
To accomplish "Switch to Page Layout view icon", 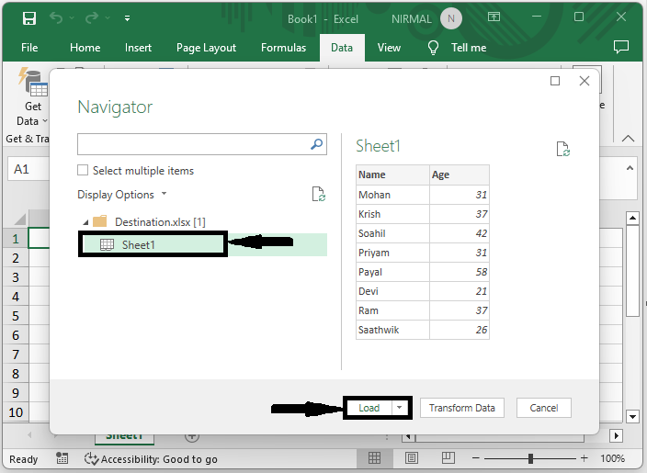I will tap(412, 457).
